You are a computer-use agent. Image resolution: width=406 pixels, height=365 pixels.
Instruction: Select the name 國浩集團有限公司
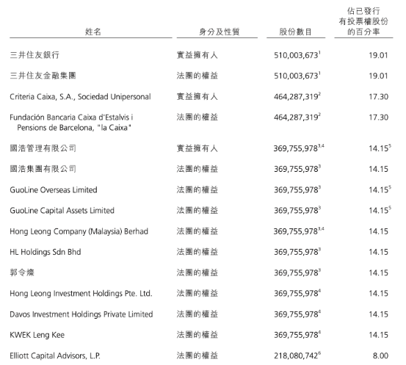point(43,169)
